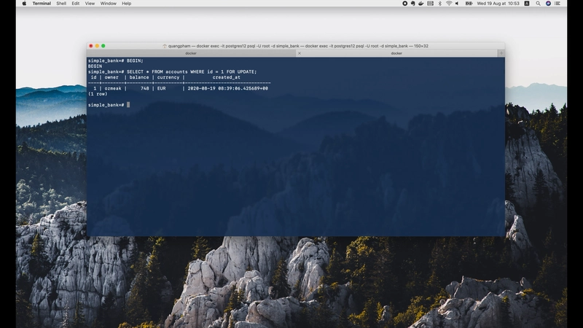Open Spotlight search magnifier
The height and width of the screenshot is (328, 583).
click(539, 4)
